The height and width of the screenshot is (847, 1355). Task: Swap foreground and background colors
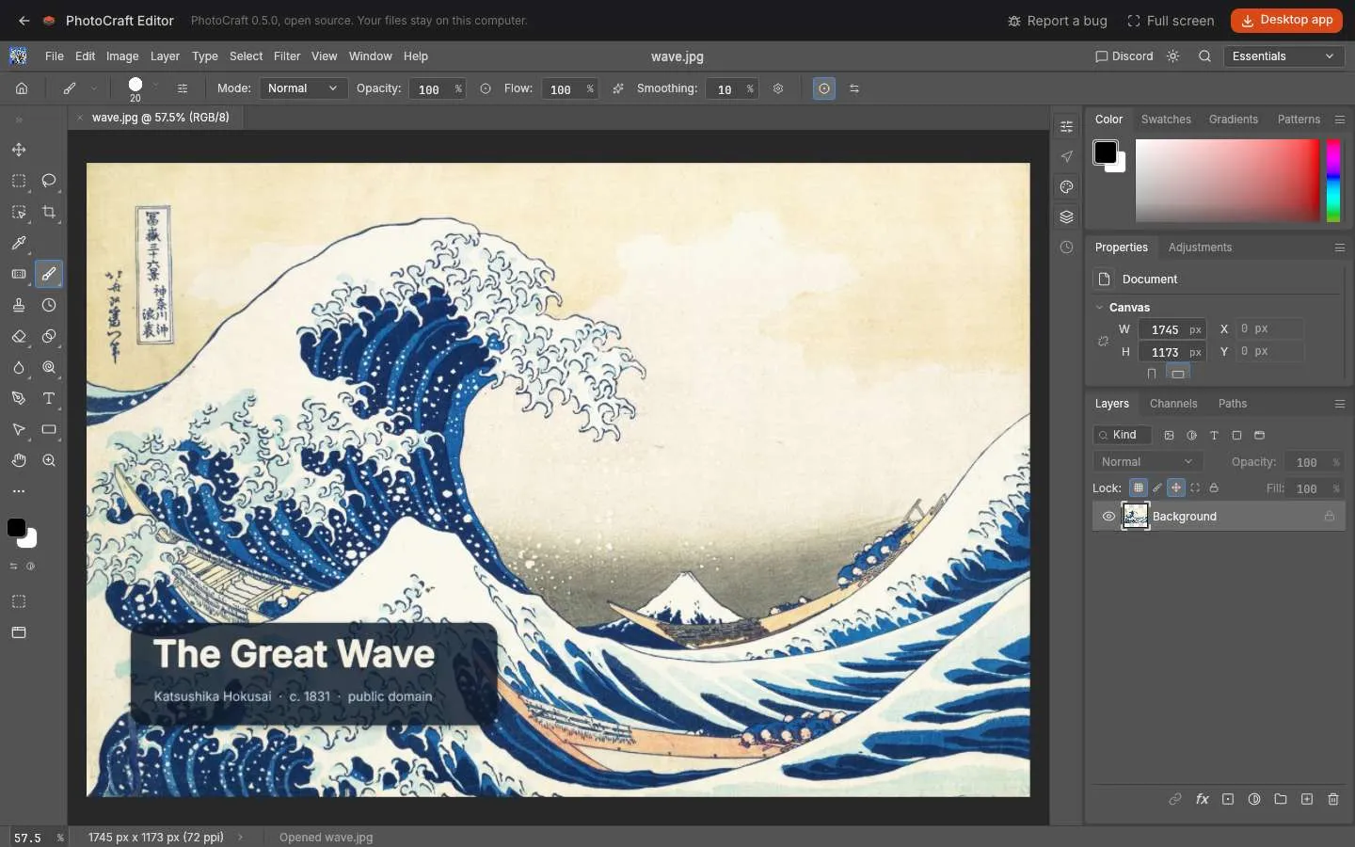click(x=13, y=567)
